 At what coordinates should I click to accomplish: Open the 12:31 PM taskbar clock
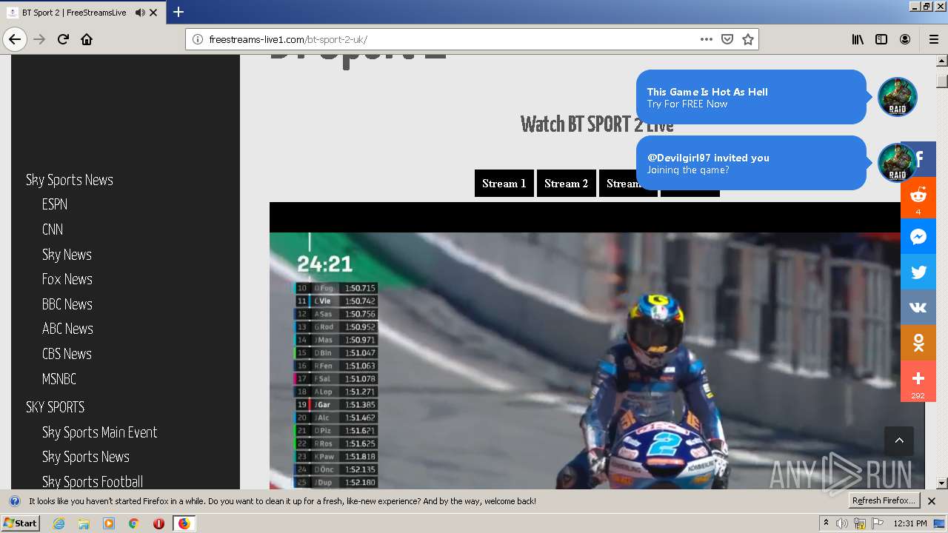tap(910, 523)
